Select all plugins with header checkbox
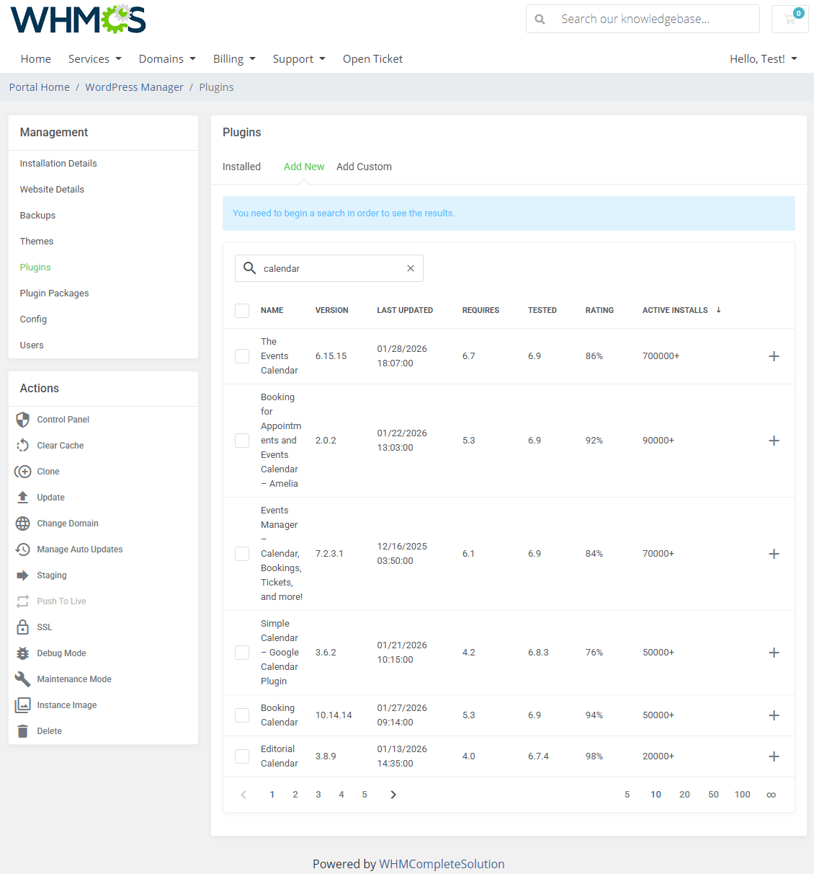 (241, 310)
